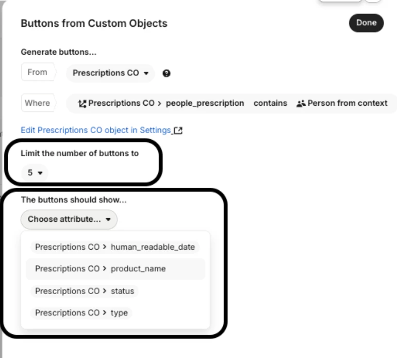Click the Where tag
397x358 pixels.
tap(37, 103)
